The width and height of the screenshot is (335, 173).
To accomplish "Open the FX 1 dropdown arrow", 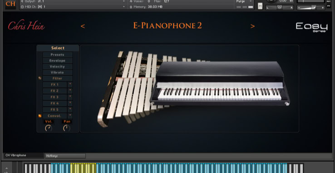I will coord(70,85).
